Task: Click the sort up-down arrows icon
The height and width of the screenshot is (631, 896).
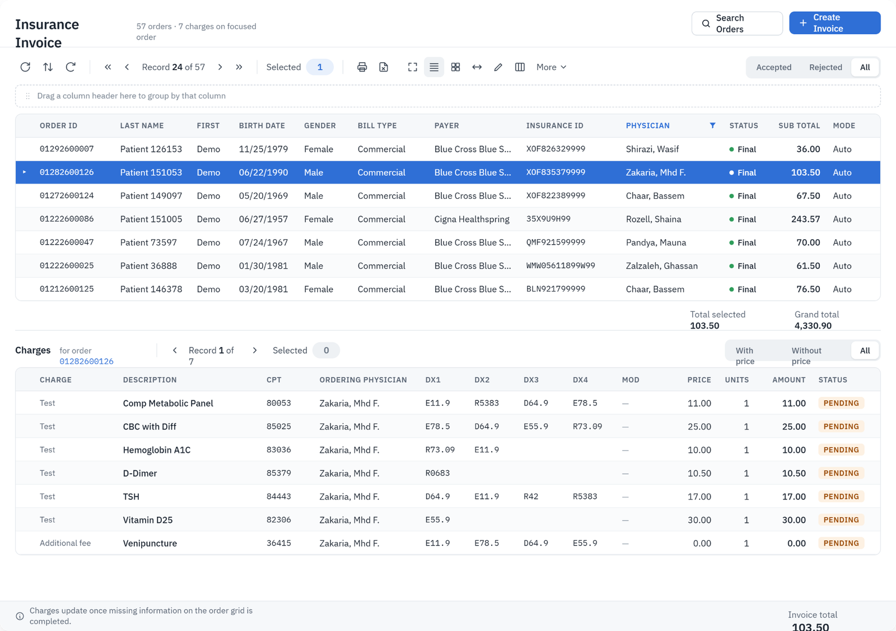Action: pyautogui.click(x=48, y=67)
